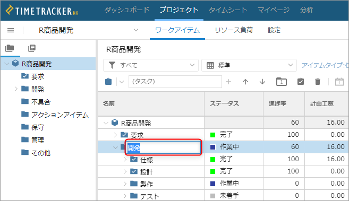Open the 標準 view dropdown

[249, 65]
